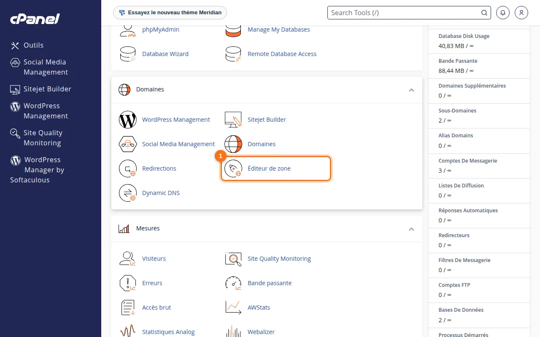This screenshot has height=337, width=540.
Task: Click the Comptes FTP statistic label
Action: [454, 285]
